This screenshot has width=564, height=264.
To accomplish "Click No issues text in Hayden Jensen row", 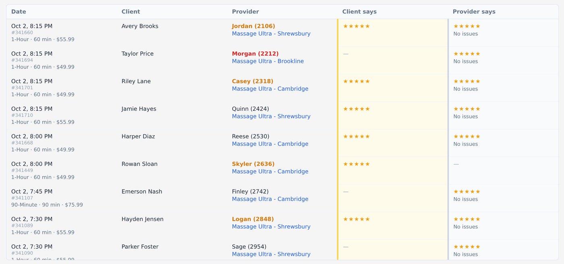I will [x=466, y=227].
